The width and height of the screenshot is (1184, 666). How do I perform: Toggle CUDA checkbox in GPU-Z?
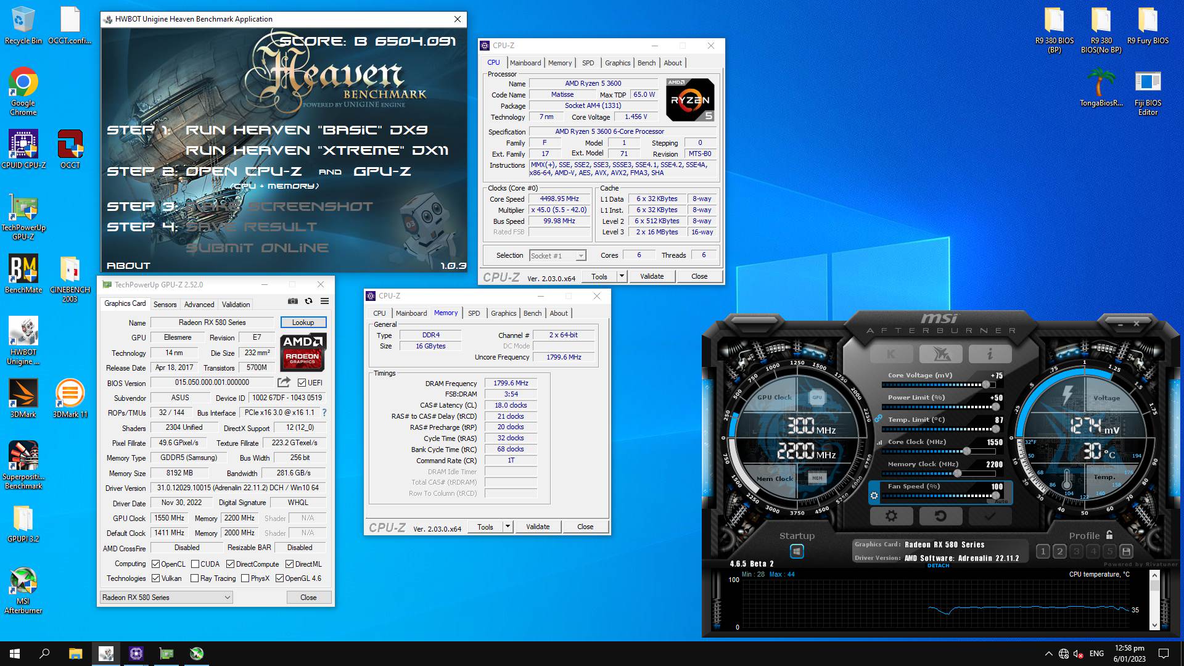click(x=195, y=564)
